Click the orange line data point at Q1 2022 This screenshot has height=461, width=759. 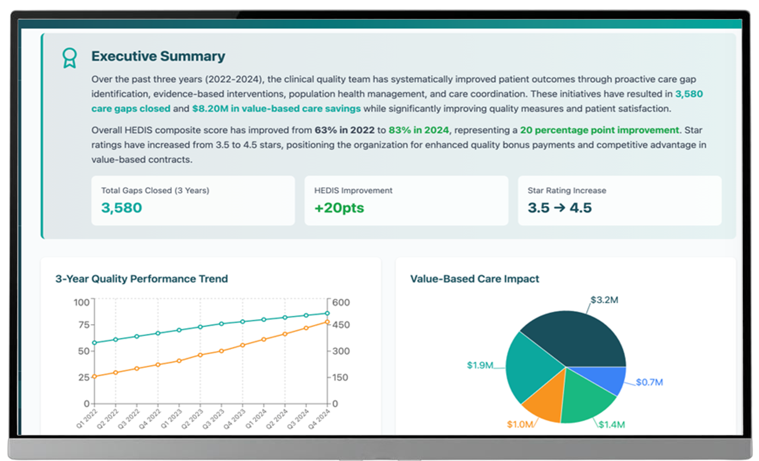click(x=95, y=376)
